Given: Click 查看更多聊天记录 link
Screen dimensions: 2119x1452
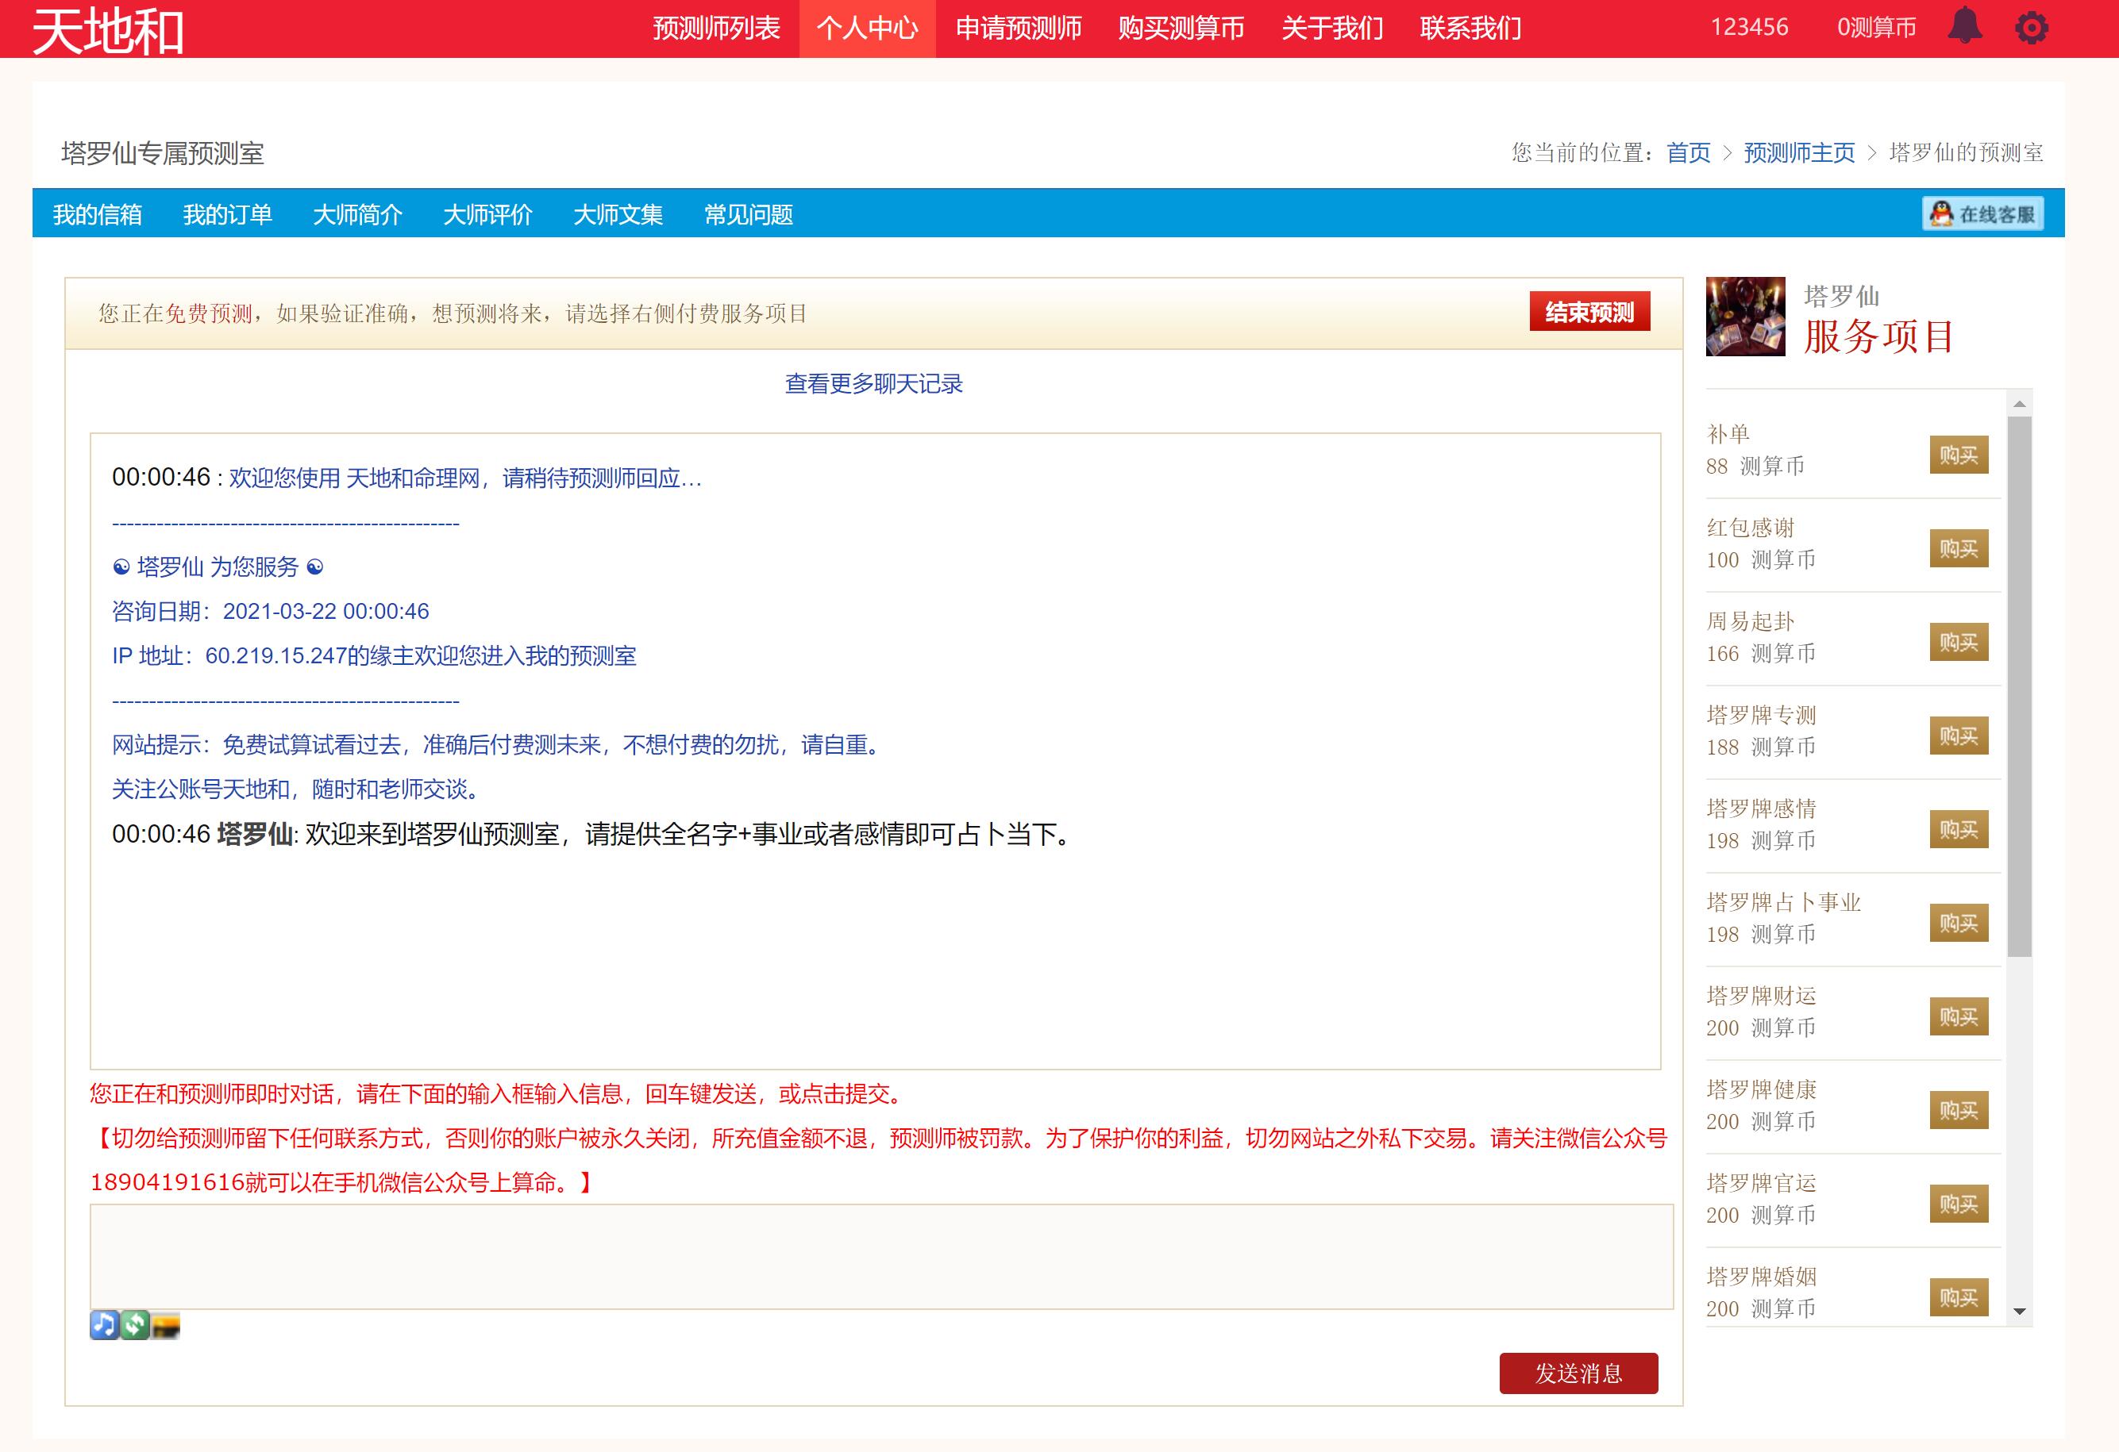Looking at the screenshot, I should tap(873, 384).
